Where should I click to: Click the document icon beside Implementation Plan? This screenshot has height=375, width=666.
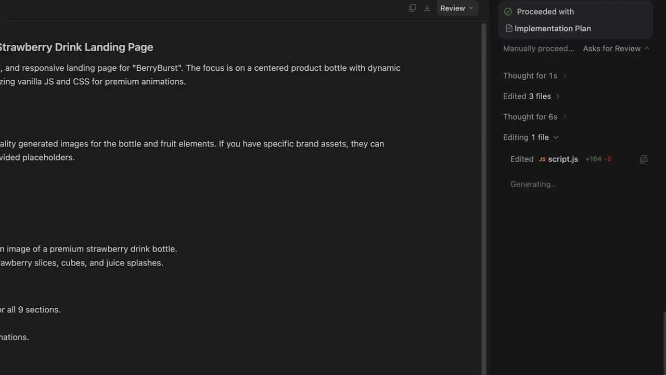[509, 29]
